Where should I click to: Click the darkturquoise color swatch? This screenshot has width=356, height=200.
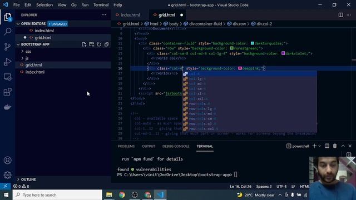252,43
